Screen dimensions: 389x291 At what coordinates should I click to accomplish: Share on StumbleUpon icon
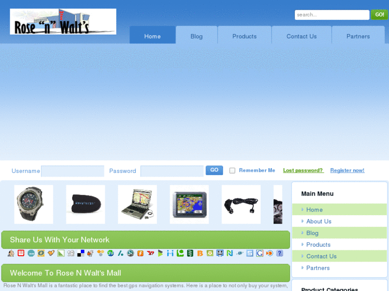tap(111, 253)
